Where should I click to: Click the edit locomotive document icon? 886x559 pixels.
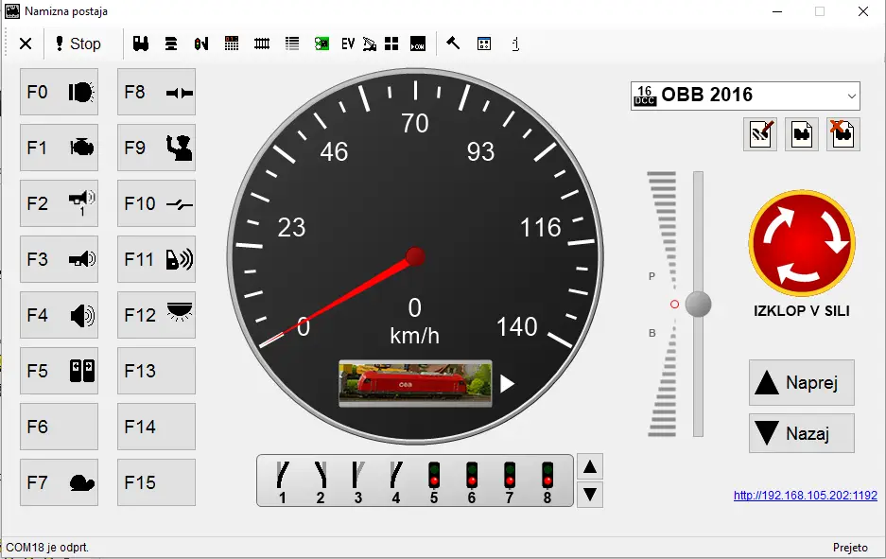point(760,133)
